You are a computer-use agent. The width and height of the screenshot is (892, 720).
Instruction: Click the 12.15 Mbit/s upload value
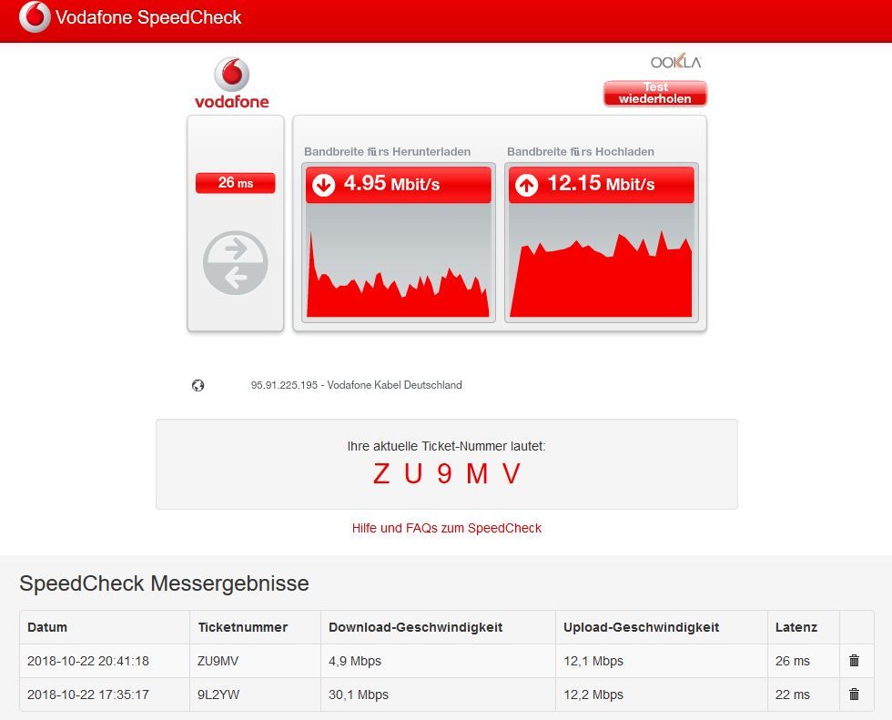pos(601,183)
